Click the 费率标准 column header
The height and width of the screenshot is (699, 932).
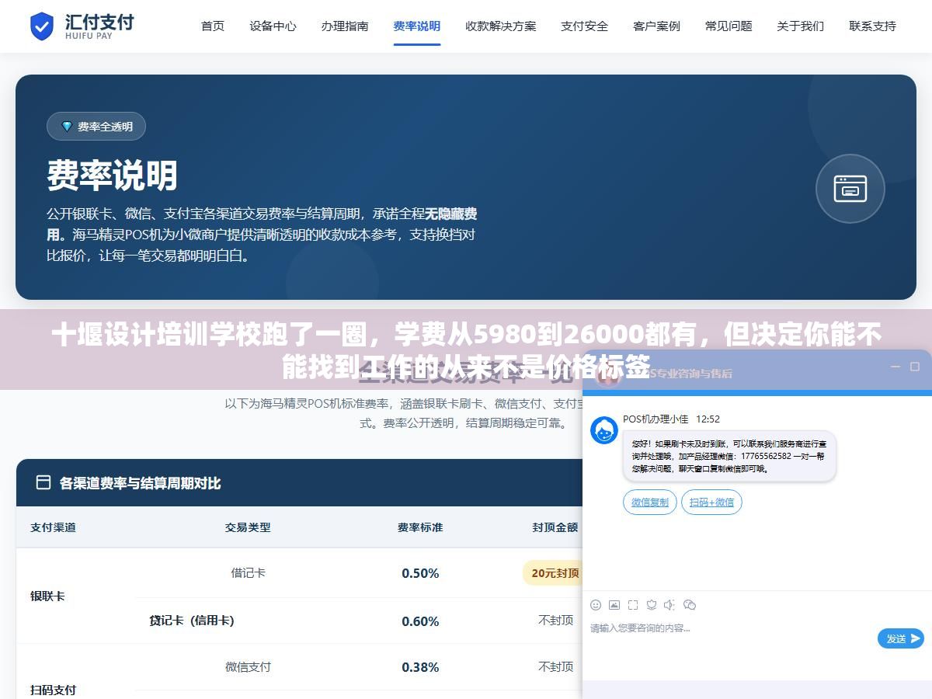click(420, 527)
